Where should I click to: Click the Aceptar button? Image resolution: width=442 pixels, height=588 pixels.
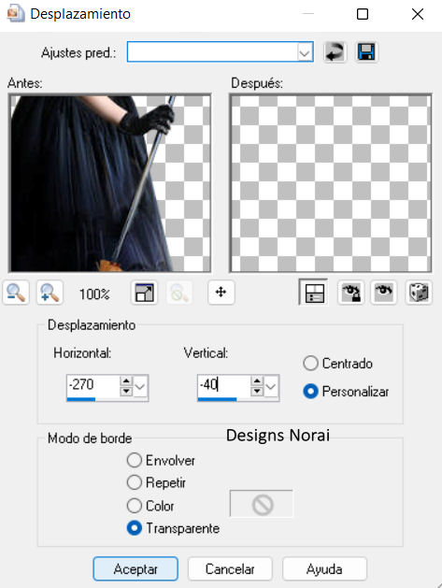[135, 569]
